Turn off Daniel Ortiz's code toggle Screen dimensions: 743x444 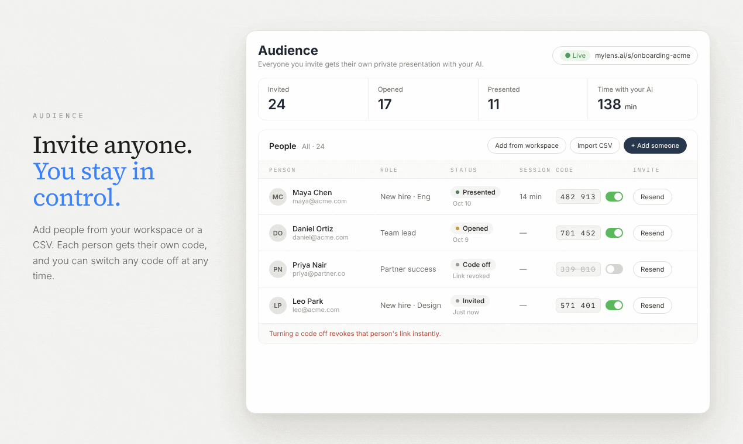(x=614, y=233)
